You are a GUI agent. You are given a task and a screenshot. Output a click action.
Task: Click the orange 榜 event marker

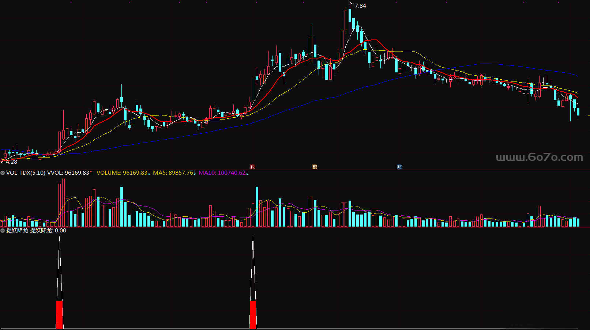click(x=315, y=167)
